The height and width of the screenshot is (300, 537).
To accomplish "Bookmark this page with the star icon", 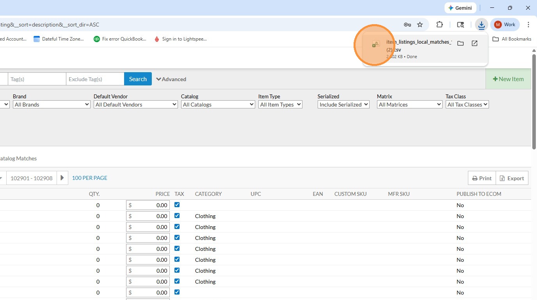I will click(x=420, y=25).
